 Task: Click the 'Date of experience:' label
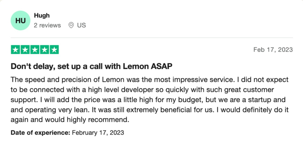point(40,133)
